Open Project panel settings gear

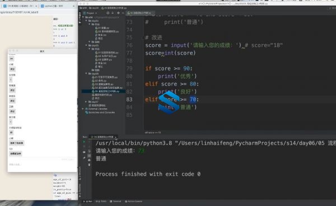pyautogui.click(x=118, y=13)
